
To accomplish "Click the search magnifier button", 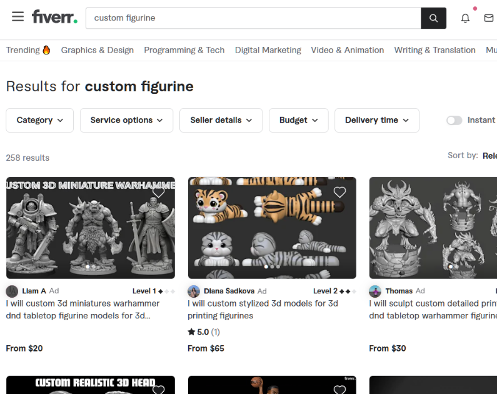I will click(x=433, y=18).
